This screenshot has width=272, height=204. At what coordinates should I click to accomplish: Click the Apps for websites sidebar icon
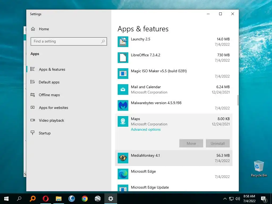coord(33,107)
